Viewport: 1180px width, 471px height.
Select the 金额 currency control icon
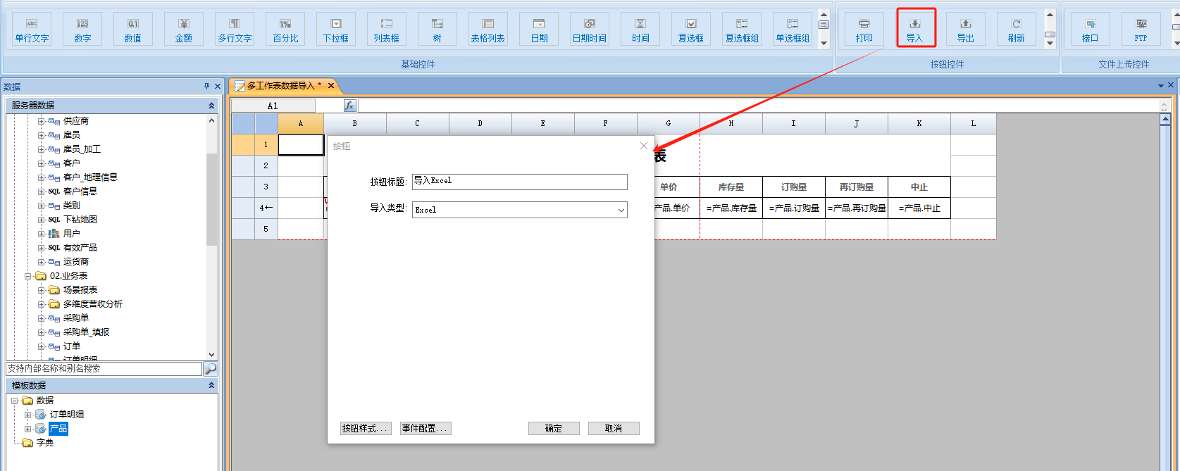[x=183, y=29]
